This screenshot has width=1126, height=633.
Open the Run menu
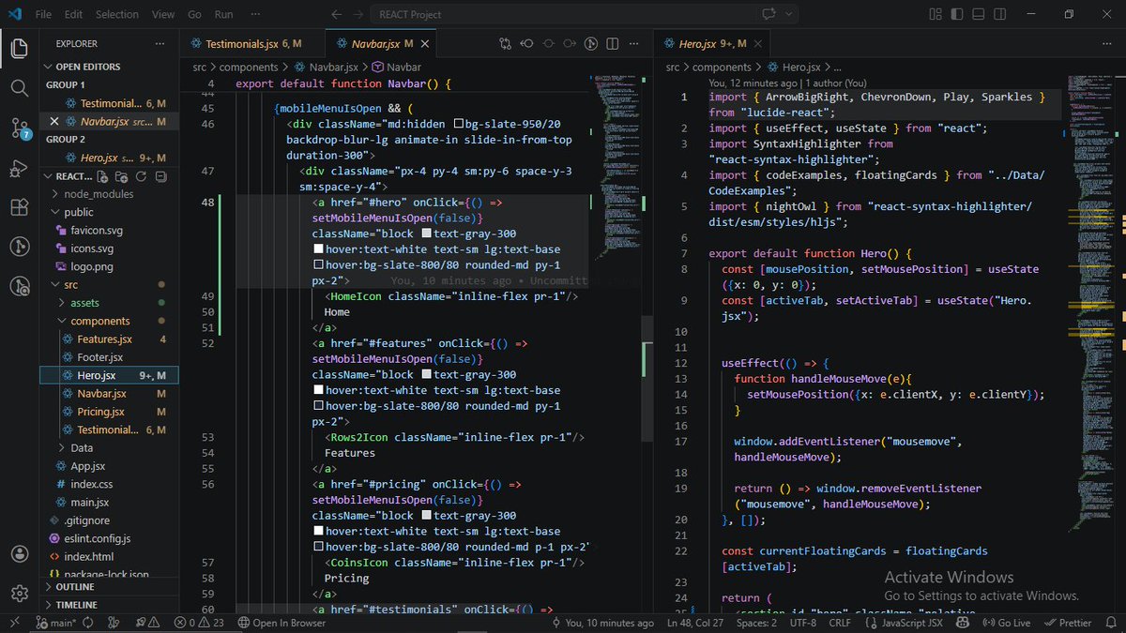[x=223, y=14]
